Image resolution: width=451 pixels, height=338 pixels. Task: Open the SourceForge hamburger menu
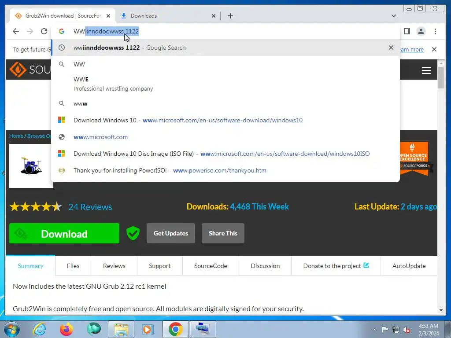coord(426,70)
